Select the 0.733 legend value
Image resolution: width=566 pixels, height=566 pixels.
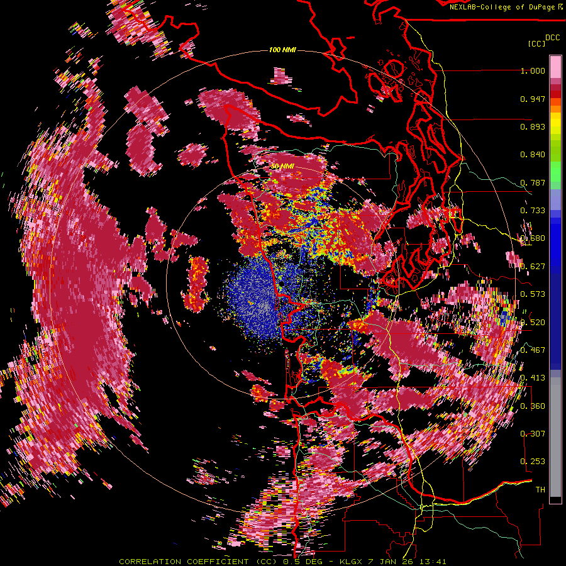coord(533,211)
